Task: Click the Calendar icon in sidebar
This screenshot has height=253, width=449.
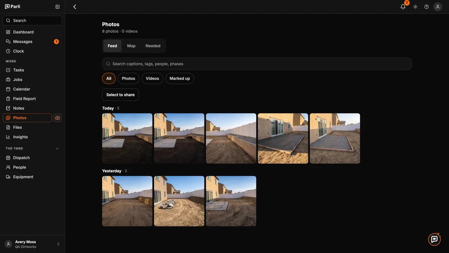Action: [8, 89]
